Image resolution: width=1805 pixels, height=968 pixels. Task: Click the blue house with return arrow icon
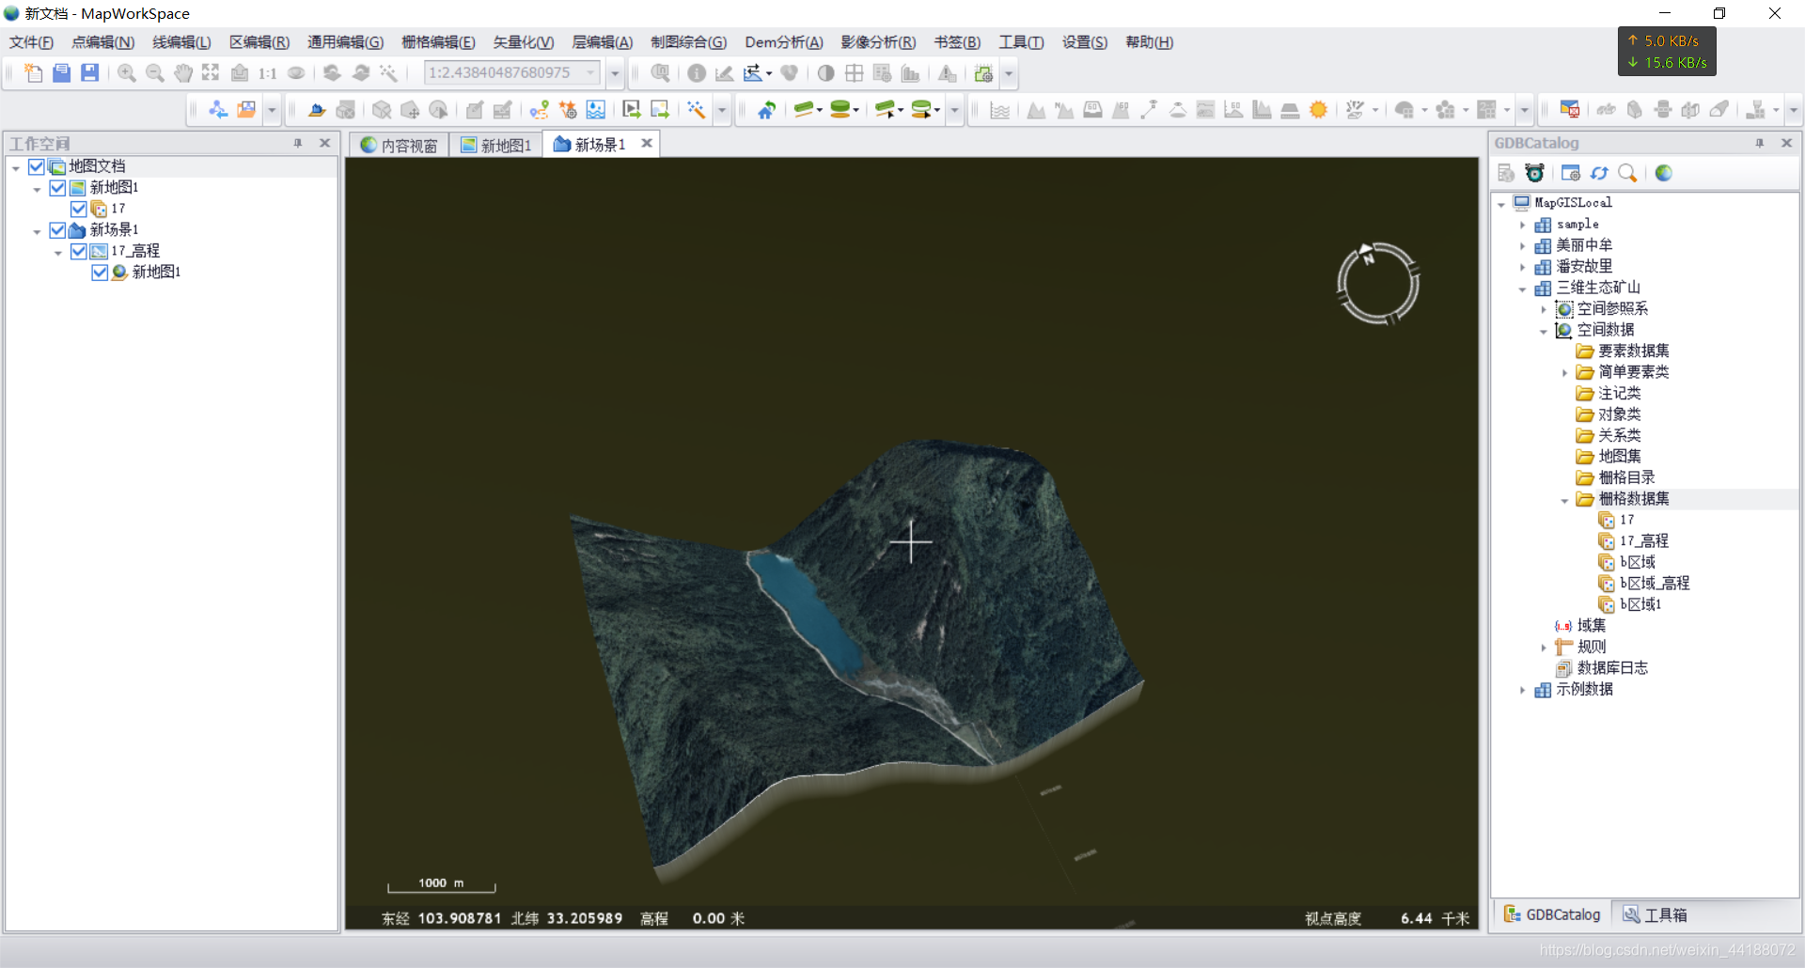point(767,110)
